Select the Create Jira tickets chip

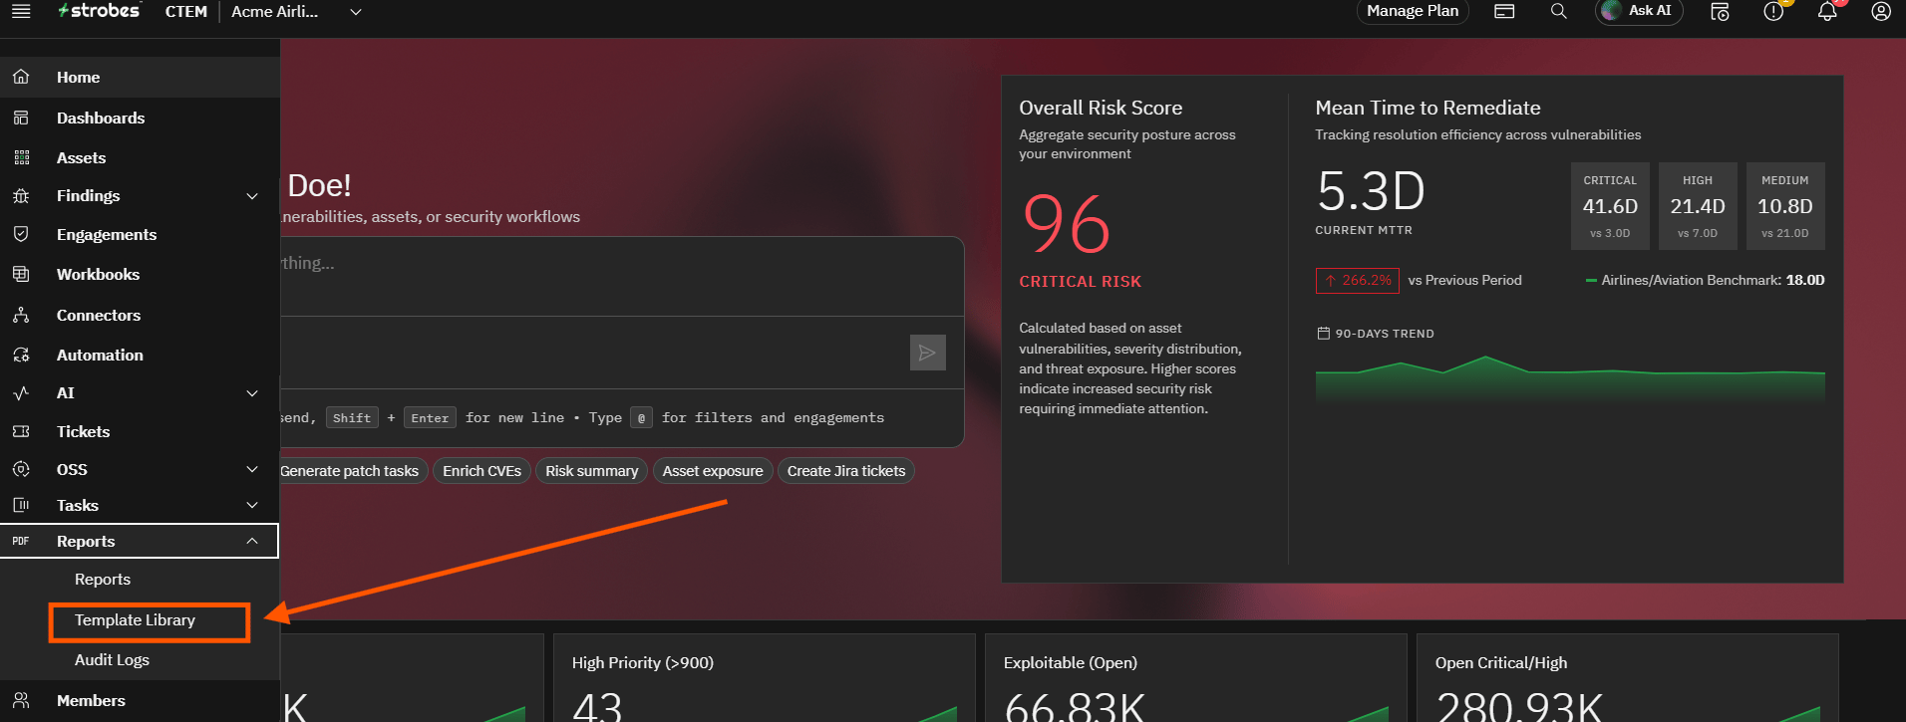(846, 471)
